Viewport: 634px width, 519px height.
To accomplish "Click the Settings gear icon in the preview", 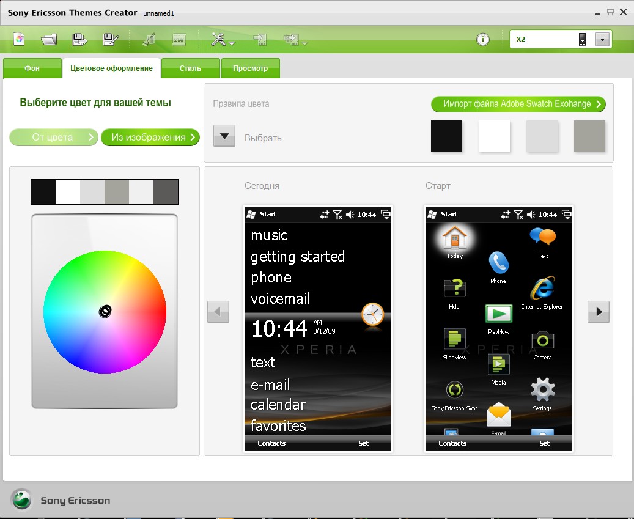I will click(x=543, y=389).
